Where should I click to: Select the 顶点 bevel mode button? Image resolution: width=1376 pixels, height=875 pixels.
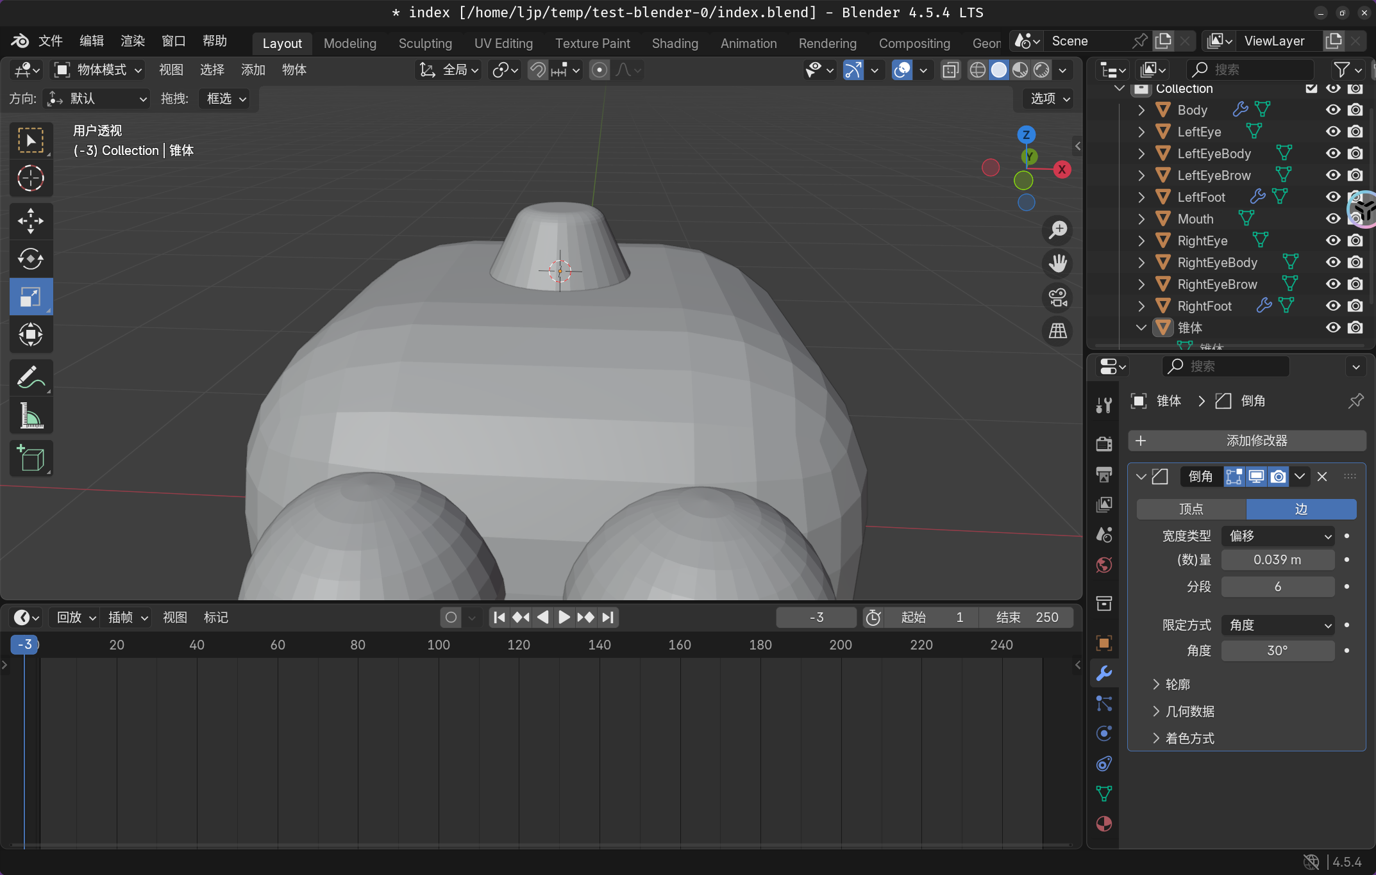(1191, 509)
